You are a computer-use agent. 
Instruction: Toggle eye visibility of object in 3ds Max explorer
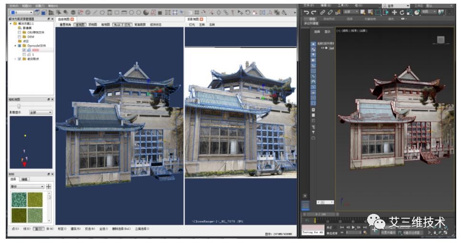tap(323, 48)
